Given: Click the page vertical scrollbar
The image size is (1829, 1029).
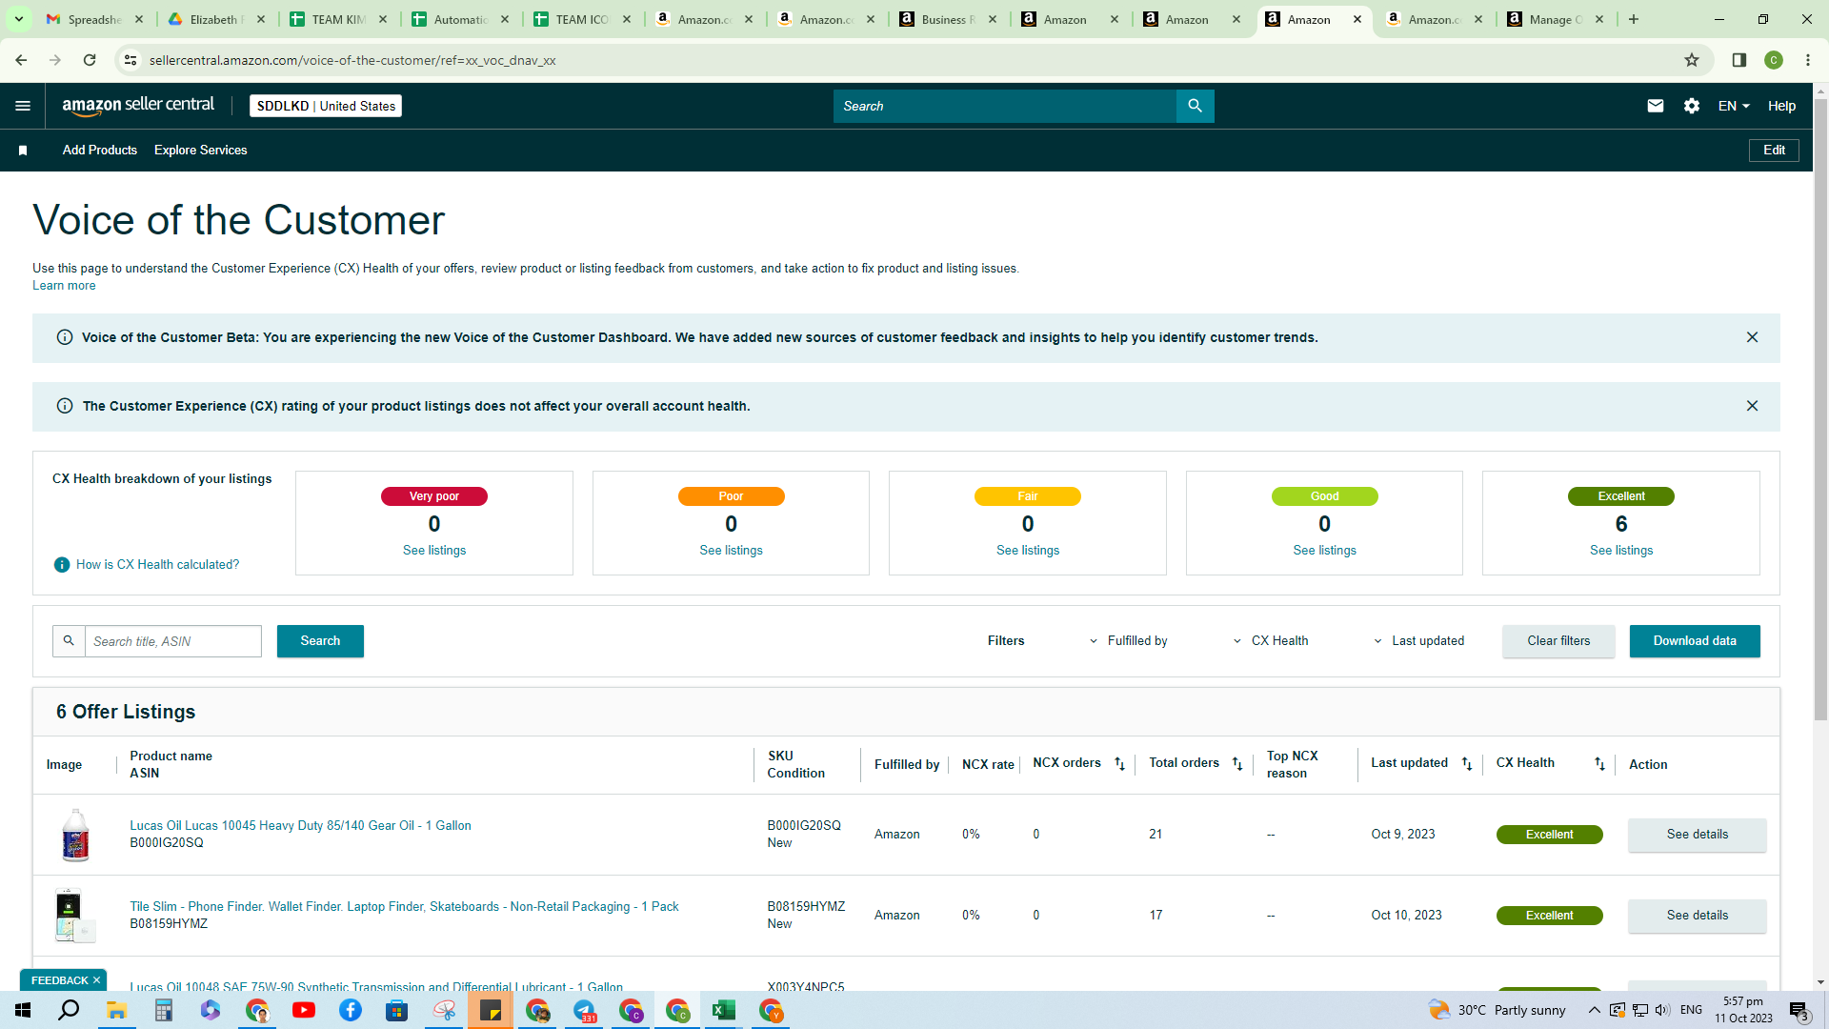Looking at the screenshot, I should coord(1820,410).
